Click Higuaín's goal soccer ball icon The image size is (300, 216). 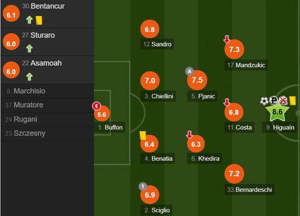click(264, 101)
